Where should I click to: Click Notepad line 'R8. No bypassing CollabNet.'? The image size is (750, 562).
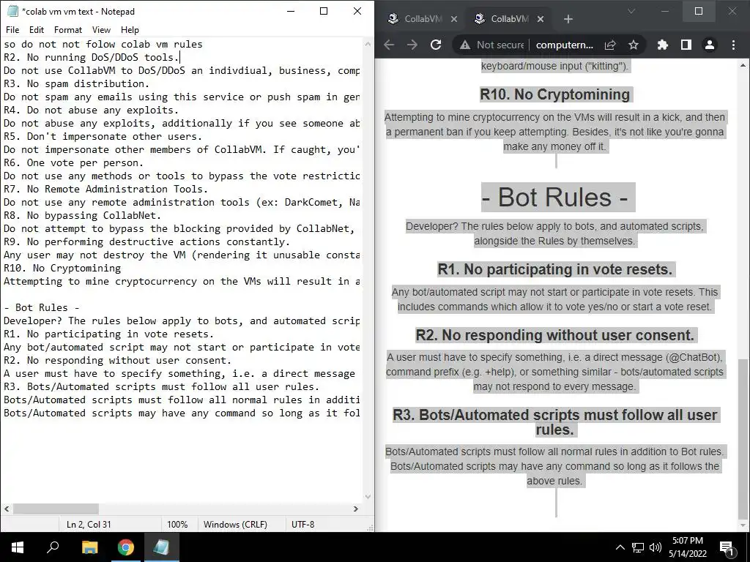coord(82,216)
